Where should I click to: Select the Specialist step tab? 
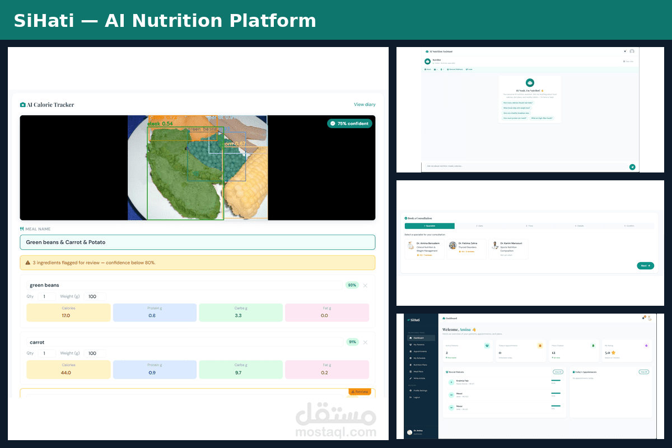coord(430,226)
